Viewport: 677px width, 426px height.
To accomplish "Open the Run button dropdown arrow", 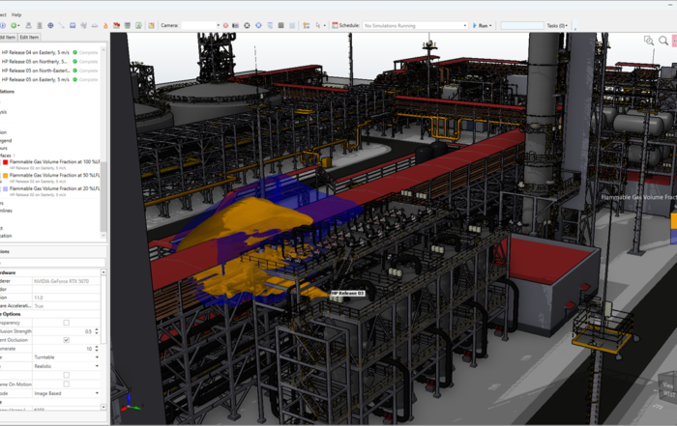I will coord(490,25).
